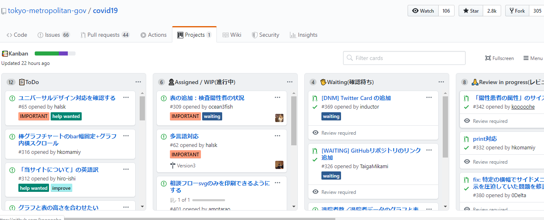Open the Version3 milestone on 多言語対応 card

click(183, 166)
